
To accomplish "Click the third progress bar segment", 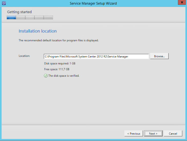I will 30,17.
